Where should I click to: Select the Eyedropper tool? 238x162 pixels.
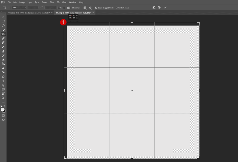(3, 38)
